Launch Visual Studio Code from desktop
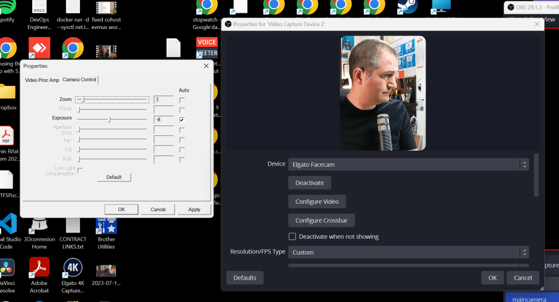The image size is (559, 302). [x=9, y=223]
